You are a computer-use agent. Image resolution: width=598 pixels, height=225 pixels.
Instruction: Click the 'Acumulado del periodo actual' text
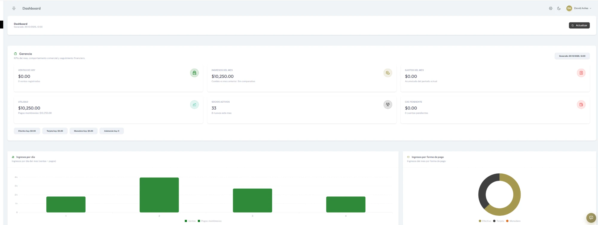coord(421,81)
